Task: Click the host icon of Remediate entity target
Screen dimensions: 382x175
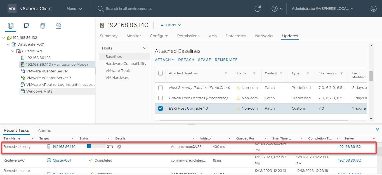Action: [x=49, y=146]
